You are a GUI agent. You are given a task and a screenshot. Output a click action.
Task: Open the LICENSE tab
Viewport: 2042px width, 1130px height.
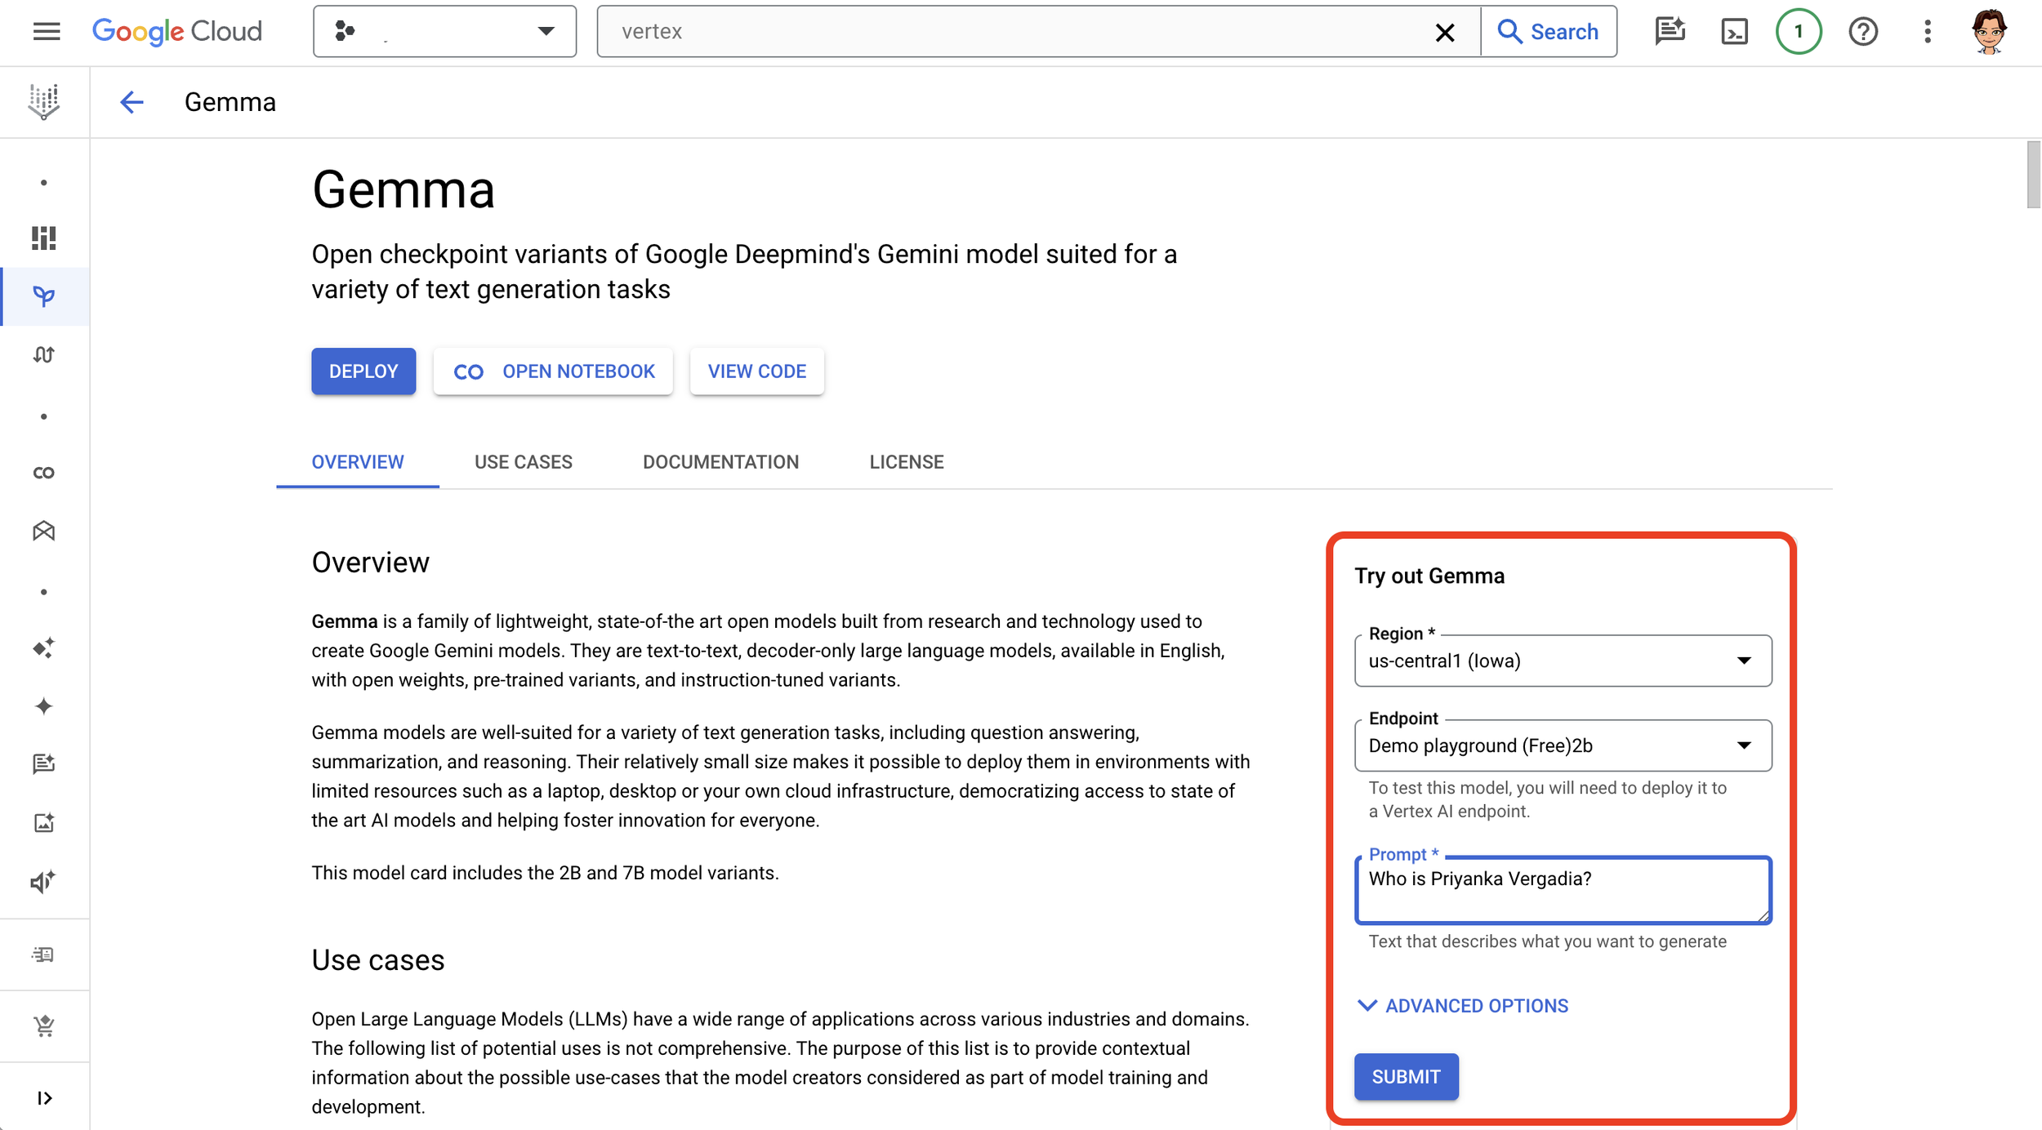(x=906, y=461)
